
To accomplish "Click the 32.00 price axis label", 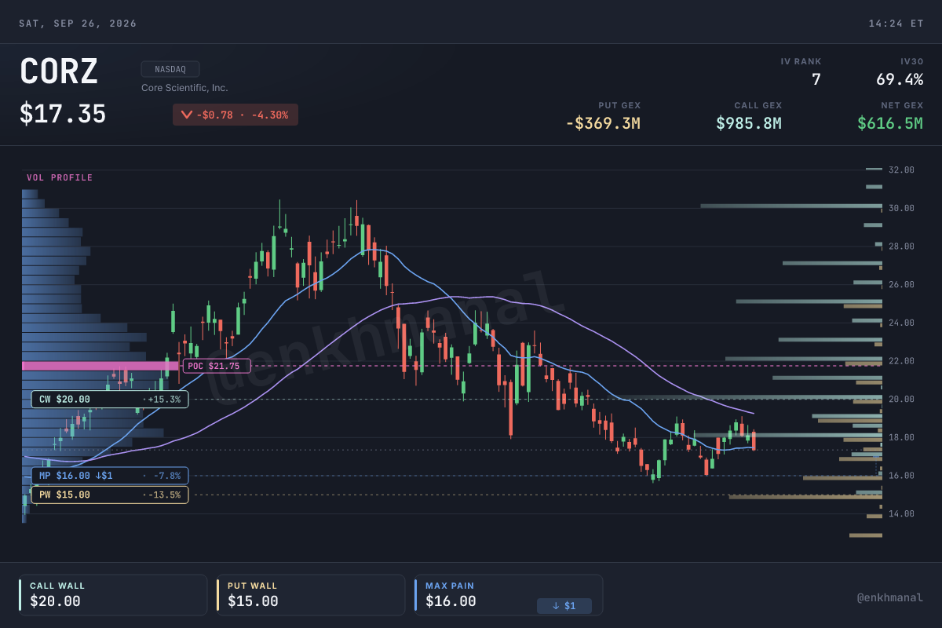I will [x=901, y=170].
